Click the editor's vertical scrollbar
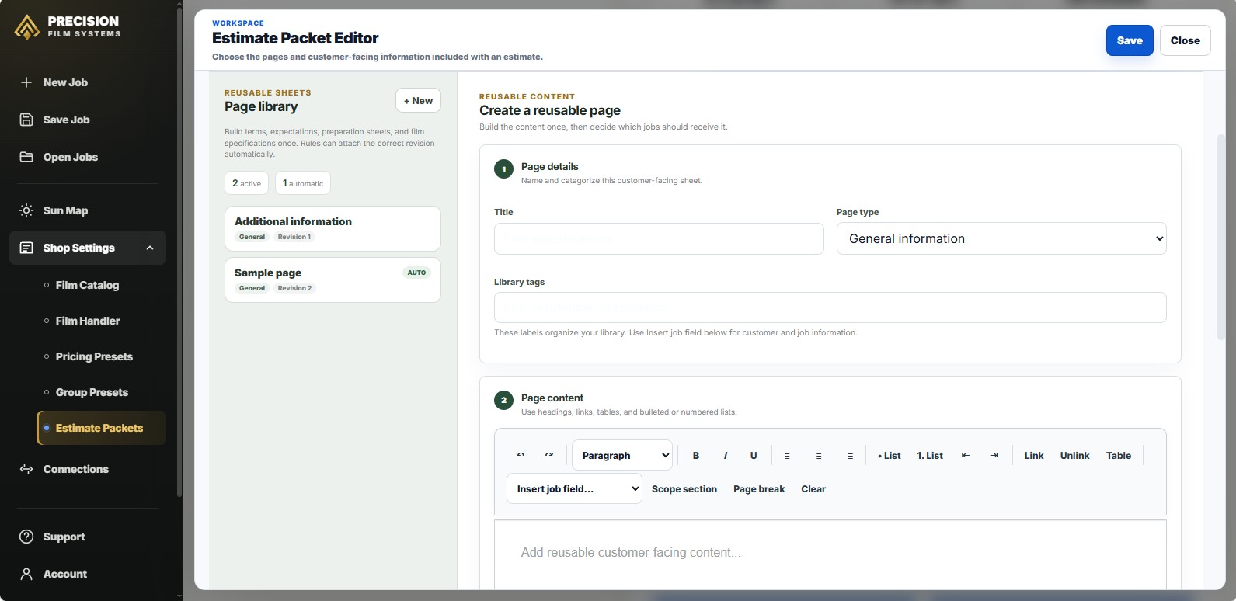Viewport: 1236px width, 601px height. pos(1220,238)
